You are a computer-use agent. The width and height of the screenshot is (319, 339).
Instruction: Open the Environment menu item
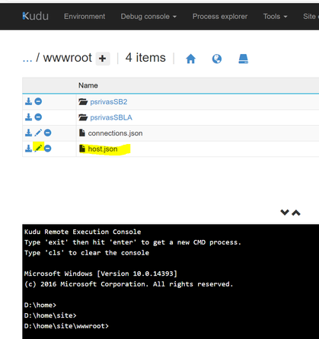pos(85,17)
